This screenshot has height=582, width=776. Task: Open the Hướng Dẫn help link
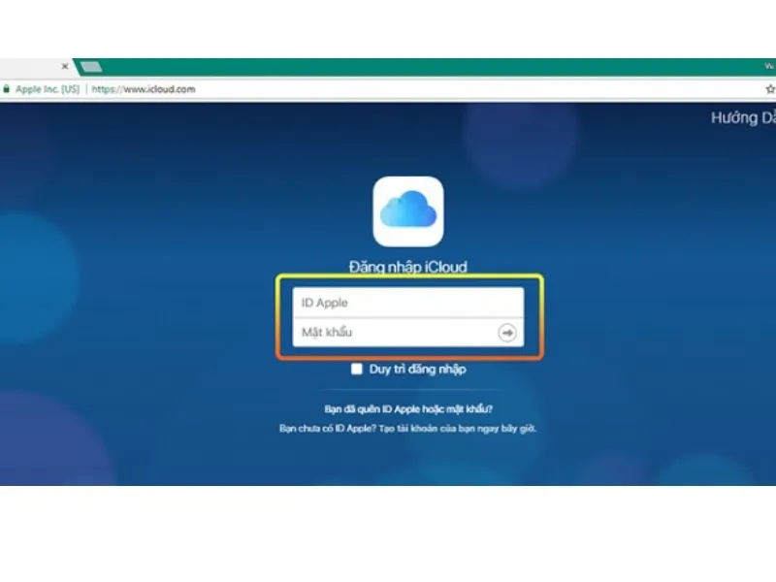pyautogui.click(x=743, y=117)
